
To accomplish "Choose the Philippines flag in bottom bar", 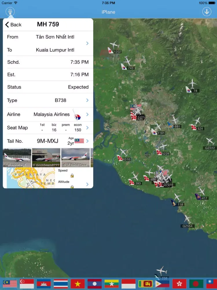I will (x=162, y=284).
